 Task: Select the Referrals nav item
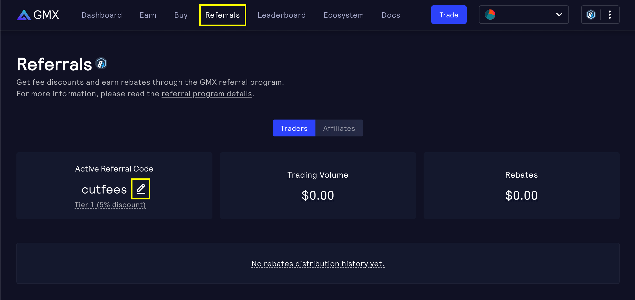[x=222, y=15]
